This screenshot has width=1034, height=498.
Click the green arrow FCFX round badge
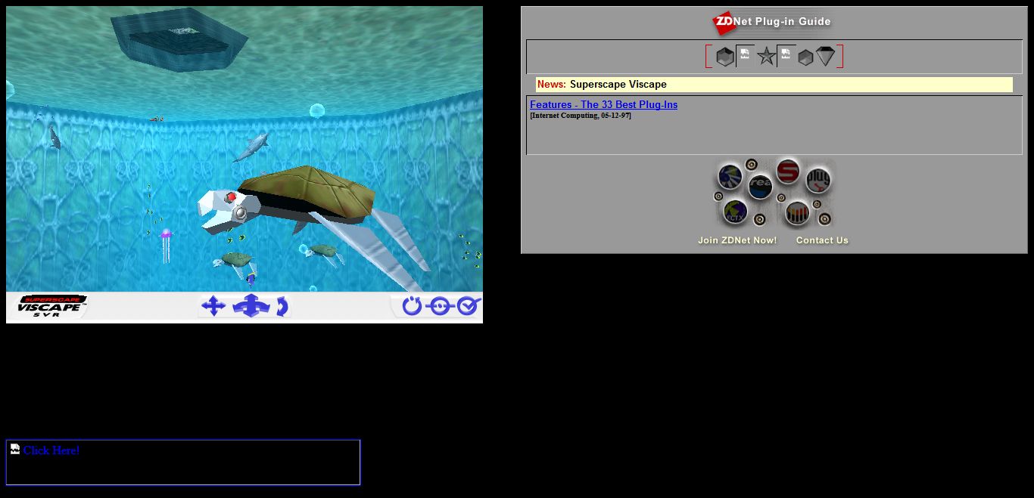[x=735, y=212]
